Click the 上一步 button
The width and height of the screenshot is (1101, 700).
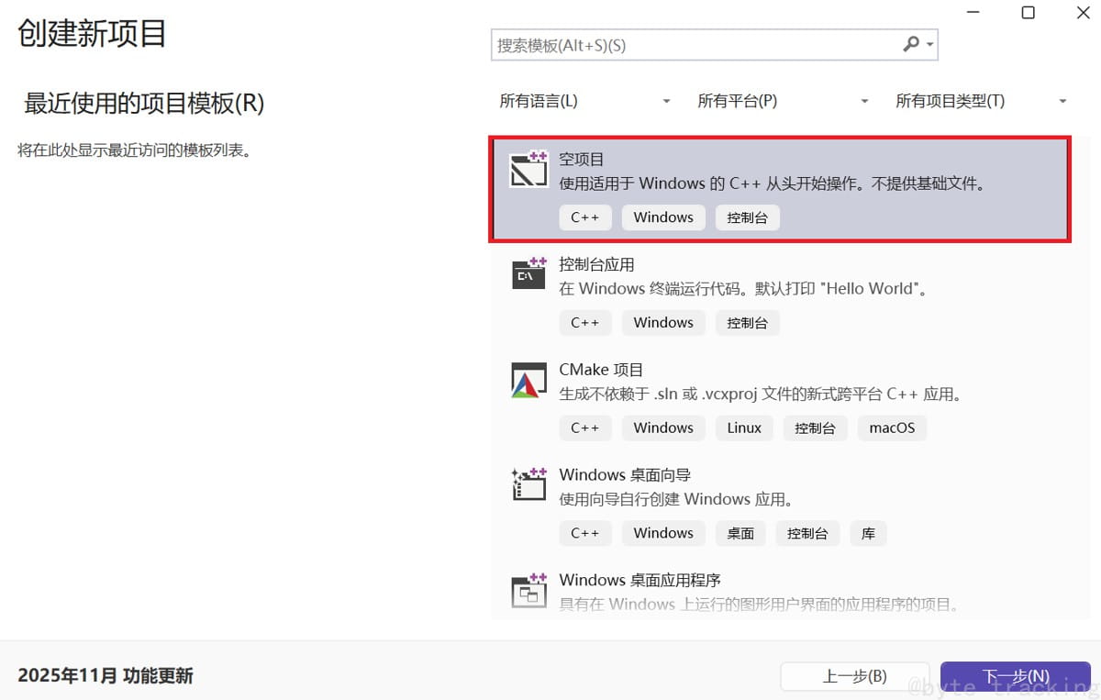[x=854, y=676]
